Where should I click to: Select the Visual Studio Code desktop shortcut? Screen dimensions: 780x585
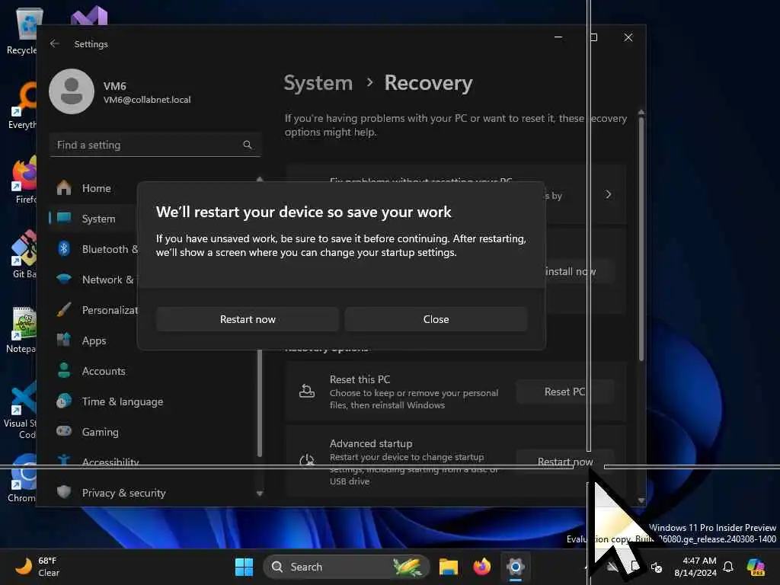coord(20,409)
